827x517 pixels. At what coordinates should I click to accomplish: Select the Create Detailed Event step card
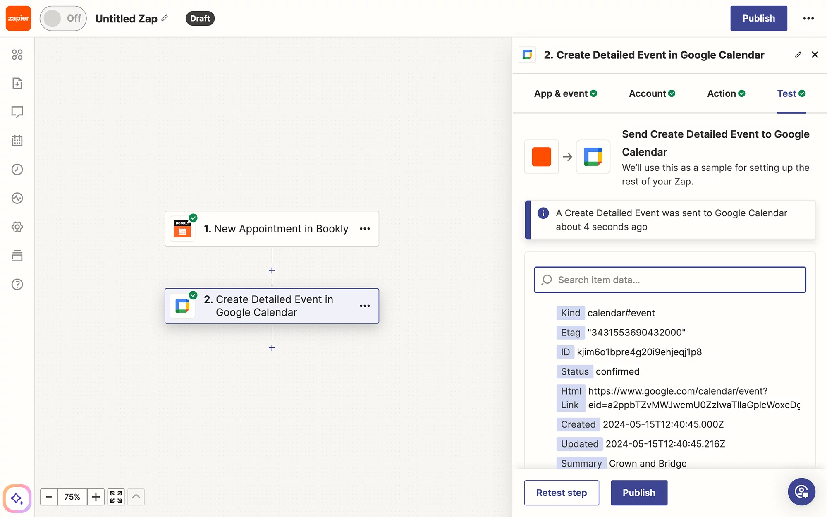click(x=272, y=306)
